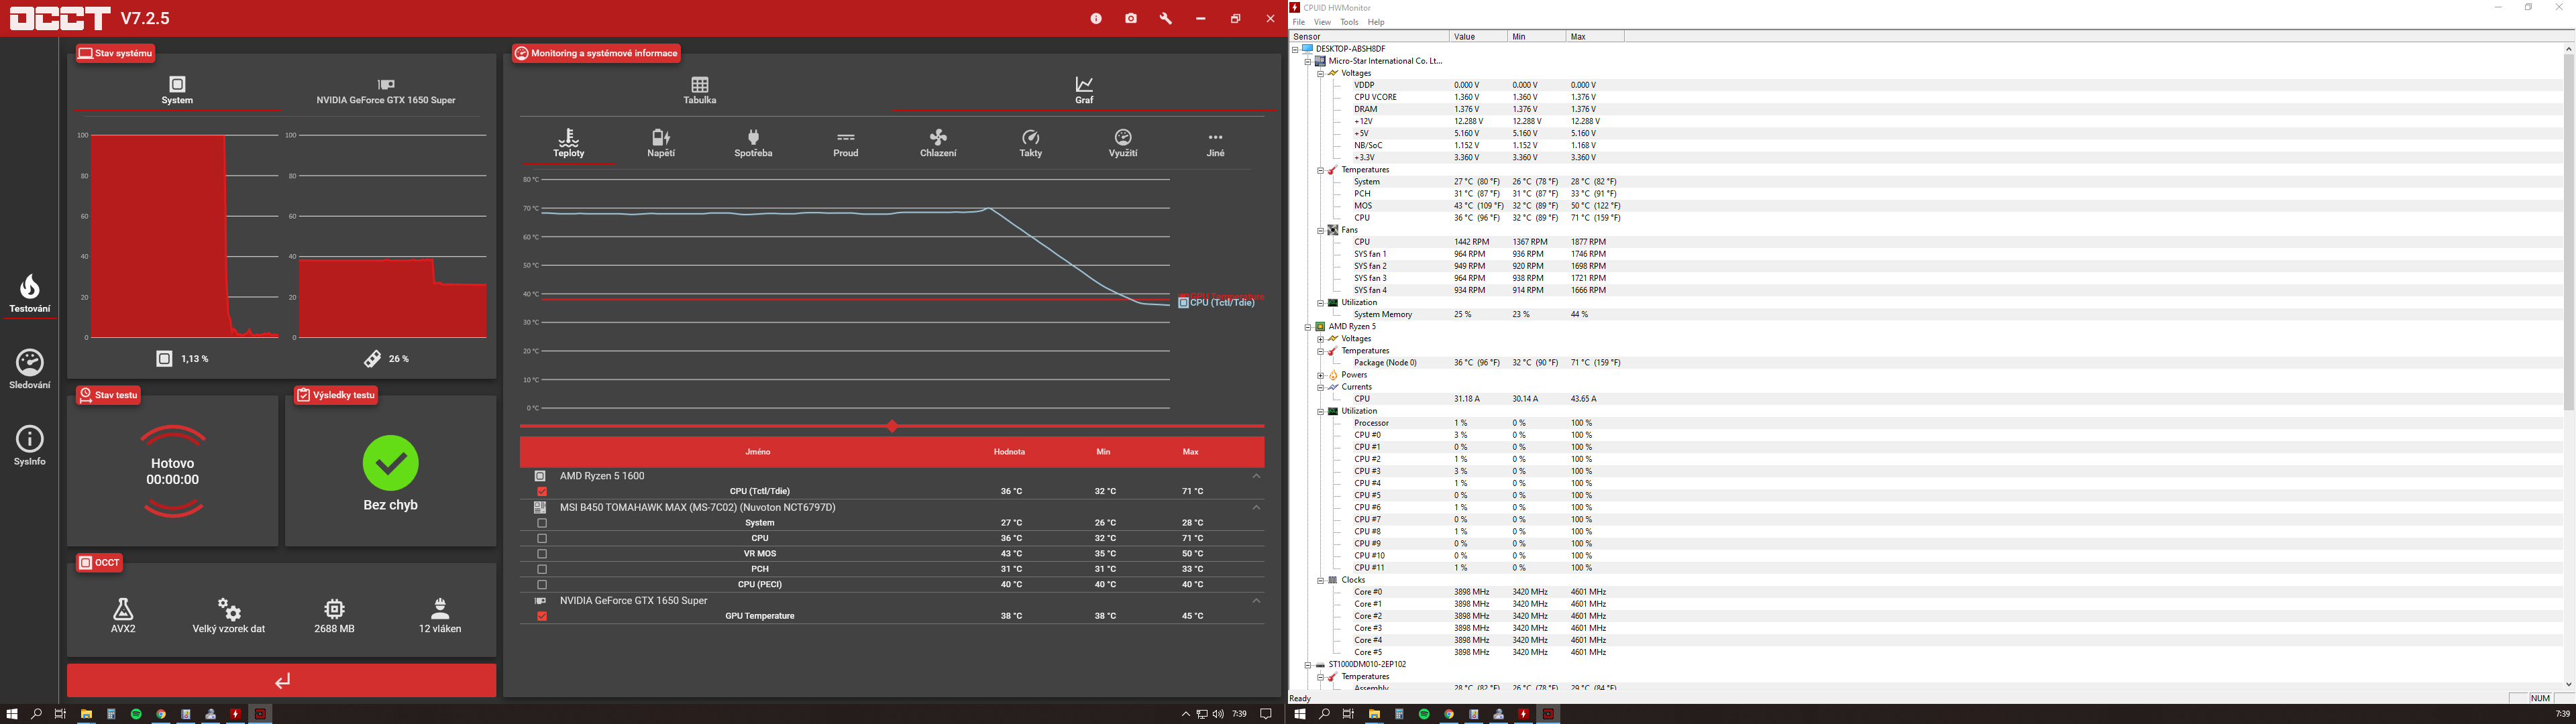The width and height of the screenshot is (2576, 724).
Task: Open the SysInfo sidebar section
Action: [30, 445]
